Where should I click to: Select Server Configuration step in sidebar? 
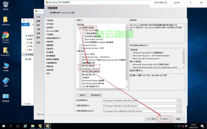tap(51, 56)
